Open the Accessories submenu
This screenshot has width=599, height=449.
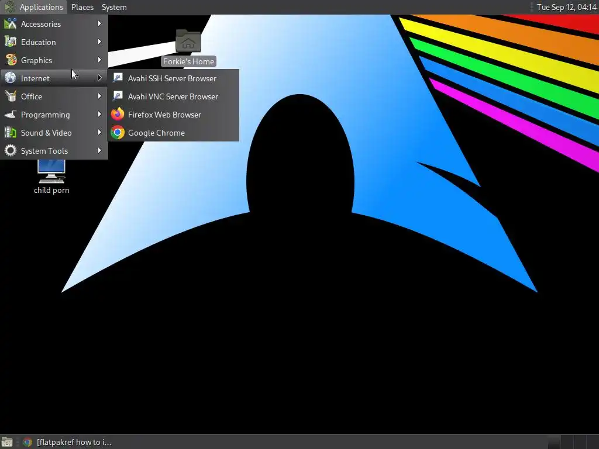point(54,24)
